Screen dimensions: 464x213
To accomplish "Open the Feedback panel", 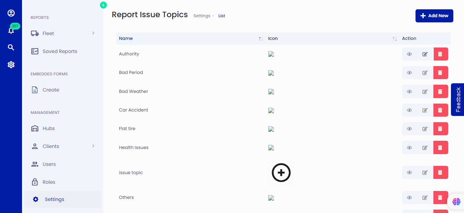I will tap(457, 100).
